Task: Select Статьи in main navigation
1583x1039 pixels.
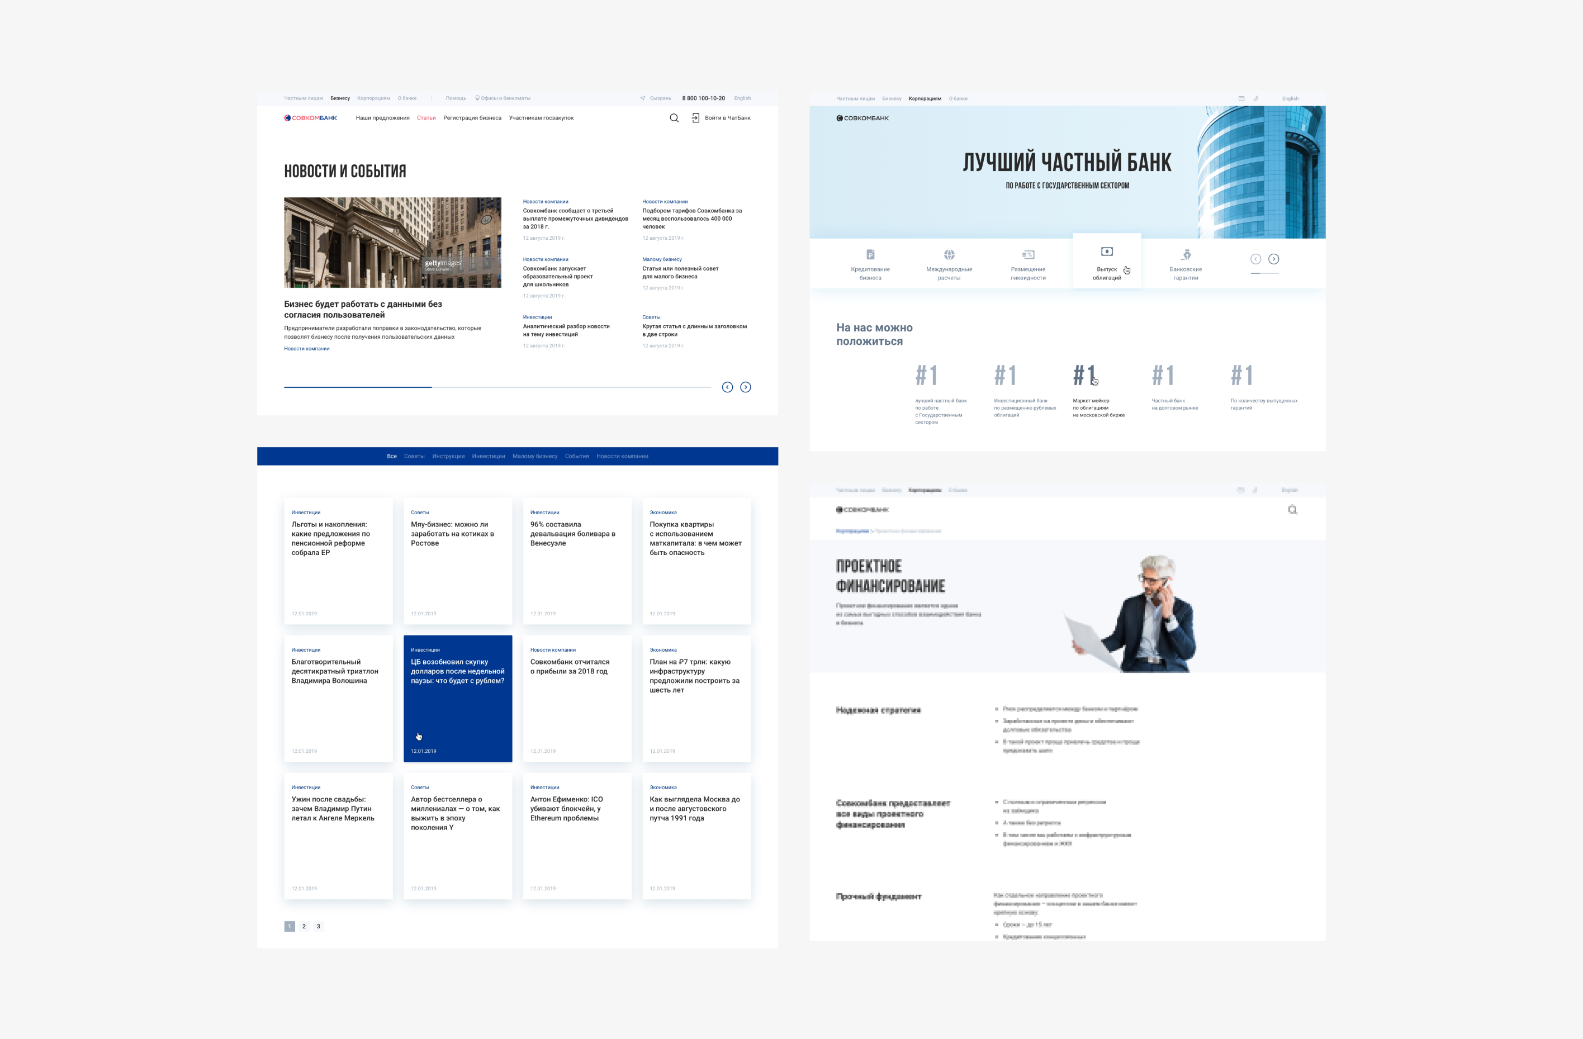Action: (426, 118)
